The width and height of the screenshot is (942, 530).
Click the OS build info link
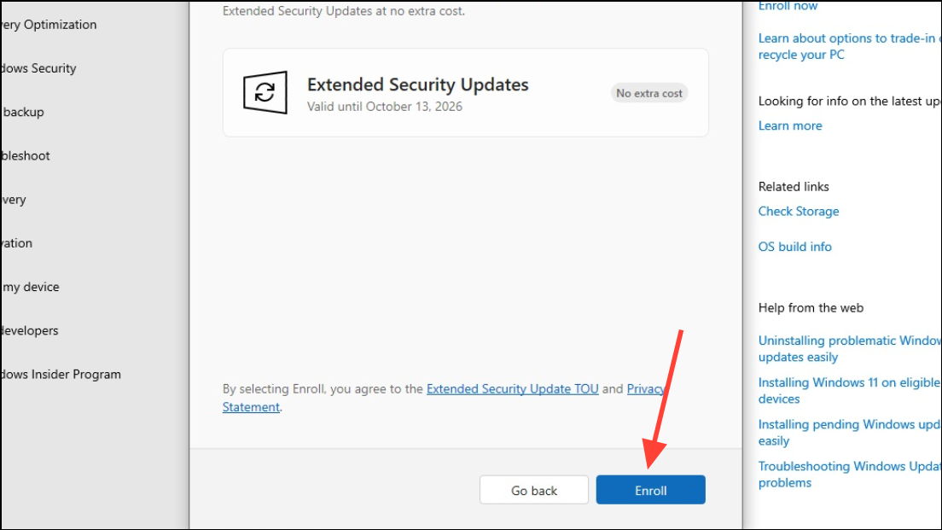pyautogui.click(x=794, y=247)
